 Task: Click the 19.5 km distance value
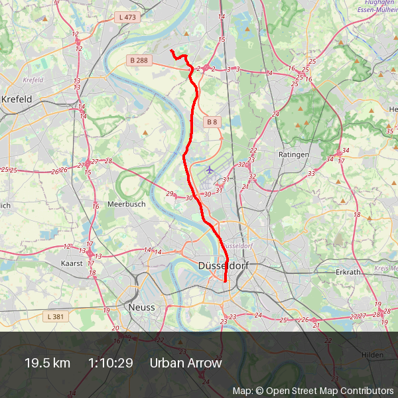[48, 363]
